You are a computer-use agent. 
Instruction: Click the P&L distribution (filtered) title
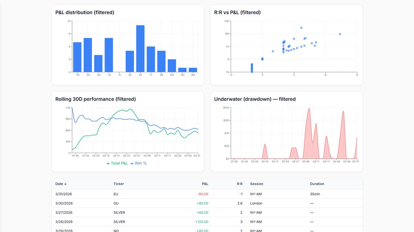click(85, 12)
